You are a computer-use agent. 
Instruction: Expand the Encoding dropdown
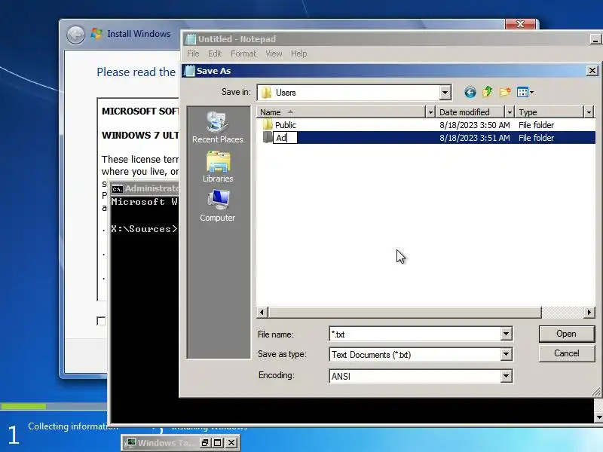(506, 376)
